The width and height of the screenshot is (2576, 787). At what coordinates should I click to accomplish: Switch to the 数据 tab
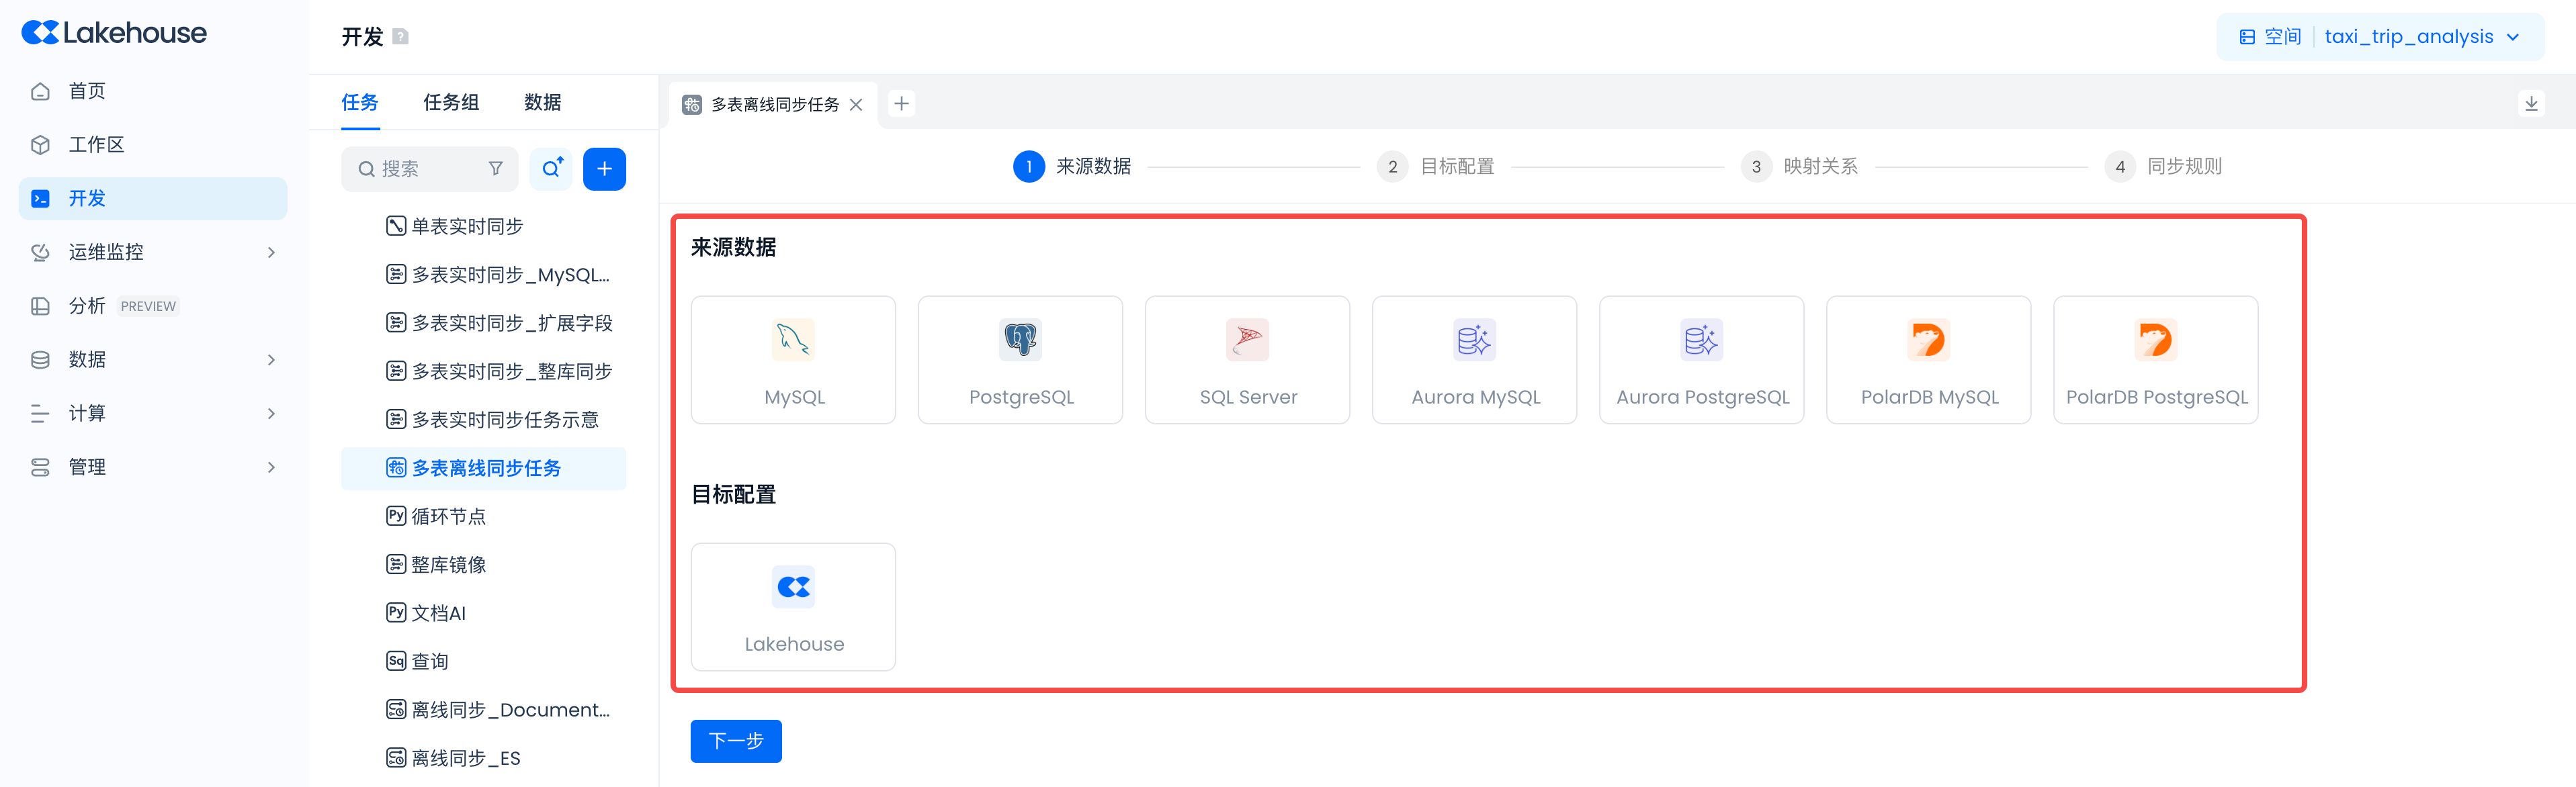[x=542, y=102]
